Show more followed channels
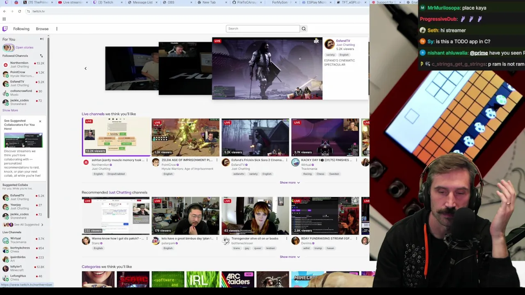This screenshot has height=295, width=525. (x=10, y=110)
